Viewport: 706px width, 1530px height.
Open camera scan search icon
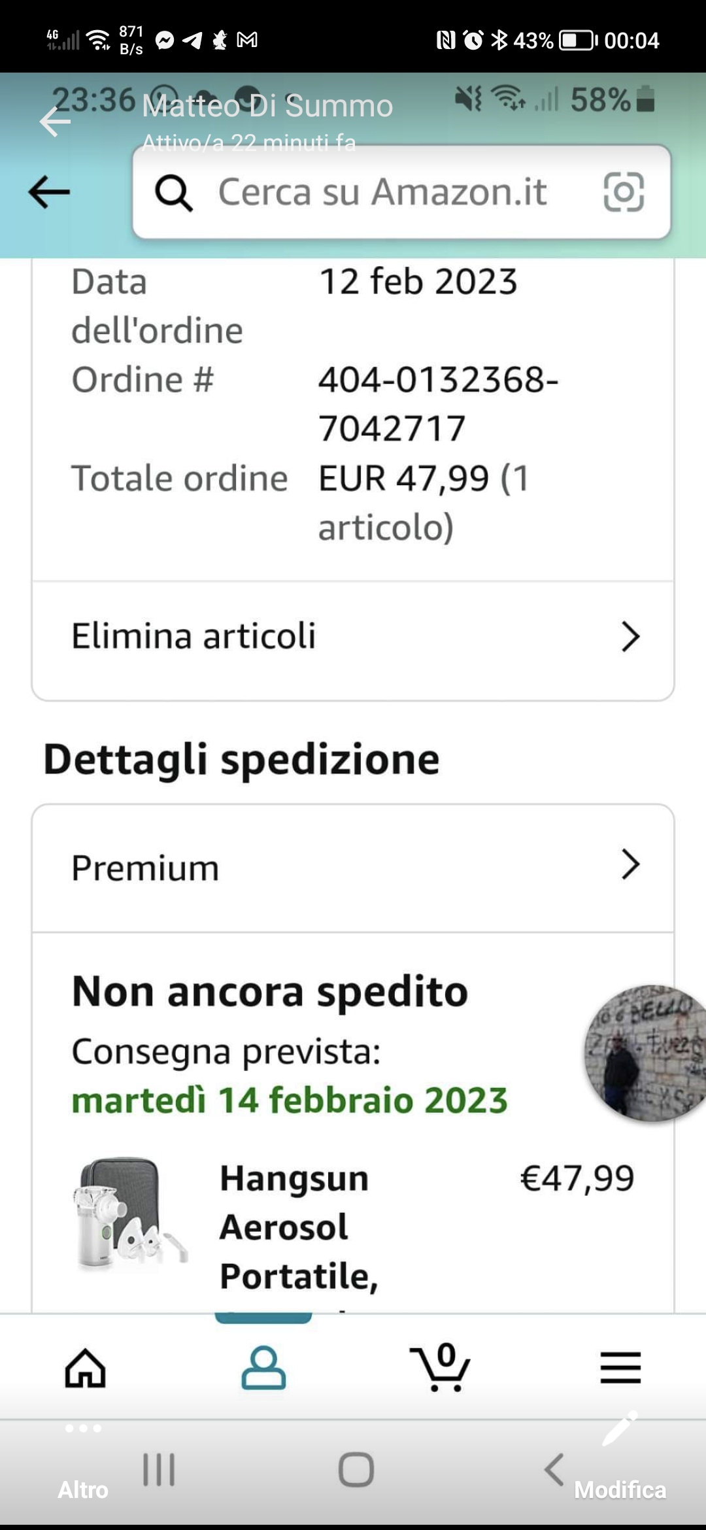pos(623,192)
